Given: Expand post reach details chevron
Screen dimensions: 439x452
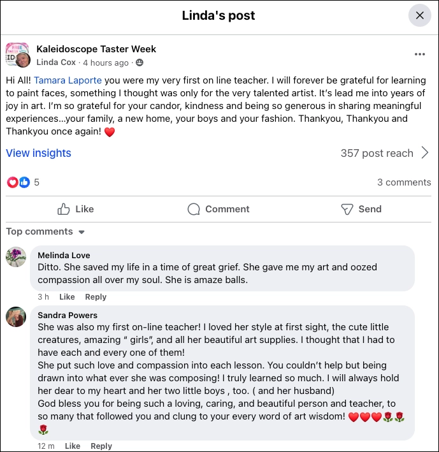Looking at the screenshot, I should coord(425,153).
